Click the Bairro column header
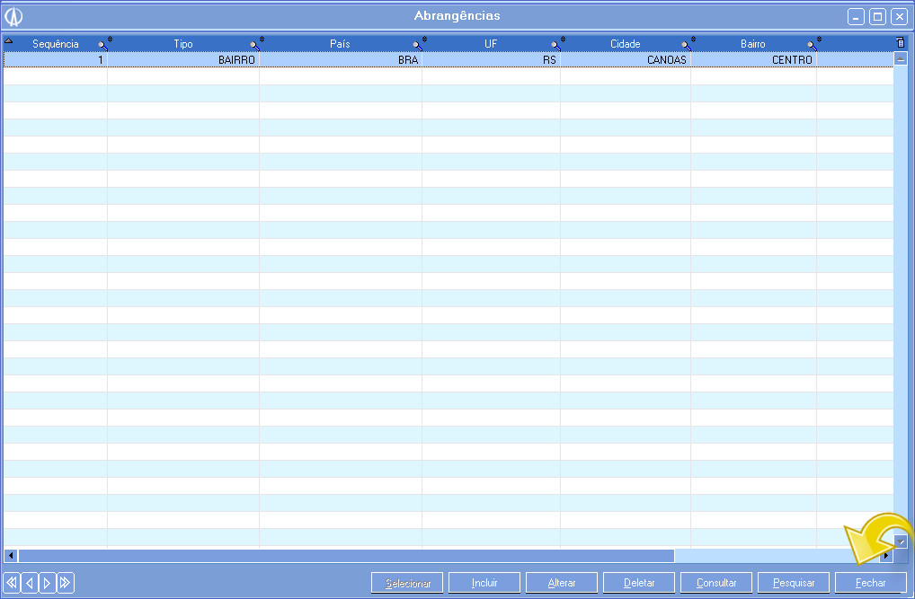Viewport: 915px width, 599px height. pyautogui.click(x=753, y=44)
